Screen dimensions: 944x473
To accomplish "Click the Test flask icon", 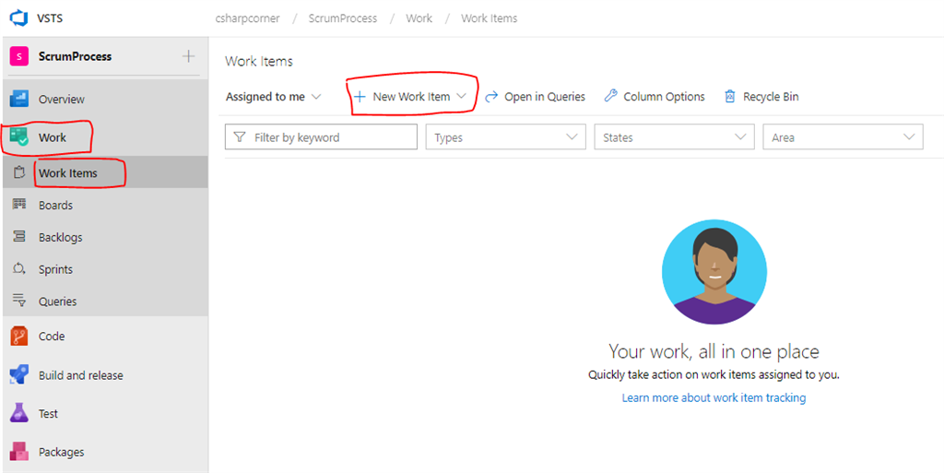I will [19, 413].
